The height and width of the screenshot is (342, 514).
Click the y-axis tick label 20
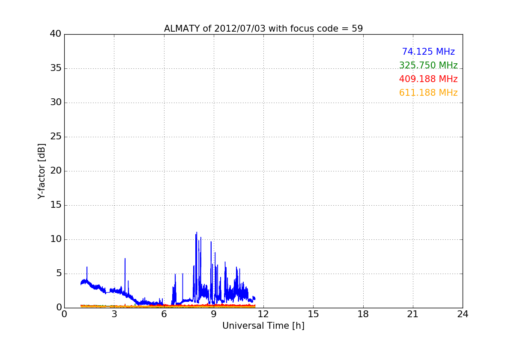(56, 171)
